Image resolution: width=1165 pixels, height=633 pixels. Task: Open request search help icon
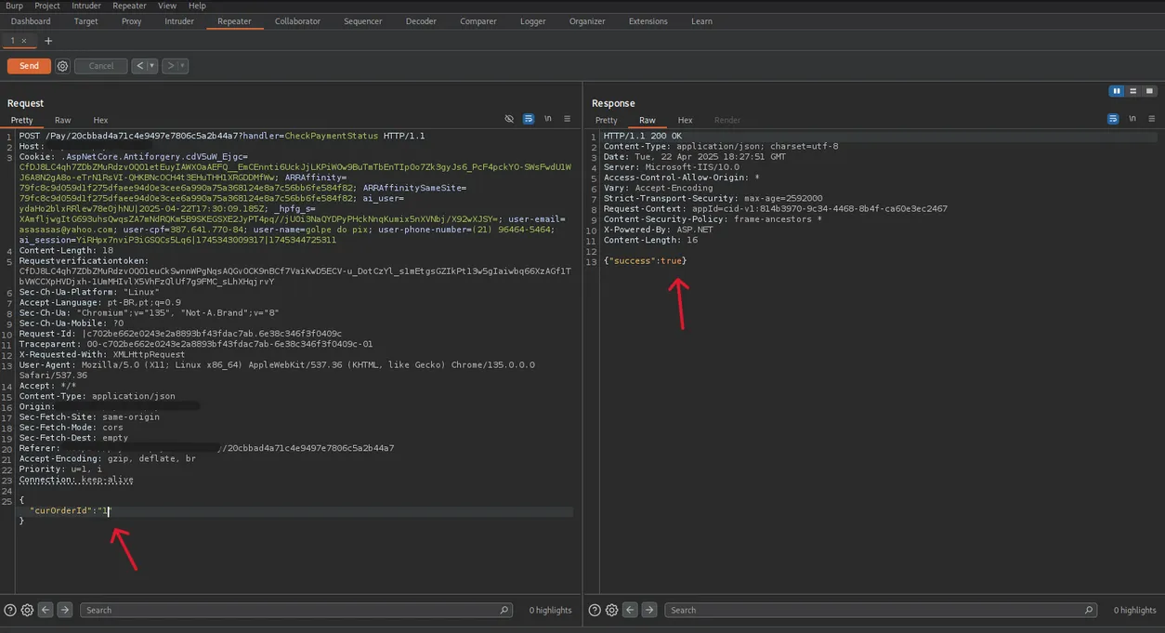10,610
